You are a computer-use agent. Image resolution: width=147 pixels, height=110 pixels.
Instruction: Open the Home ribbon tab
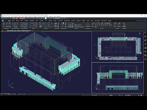(9, 20)
